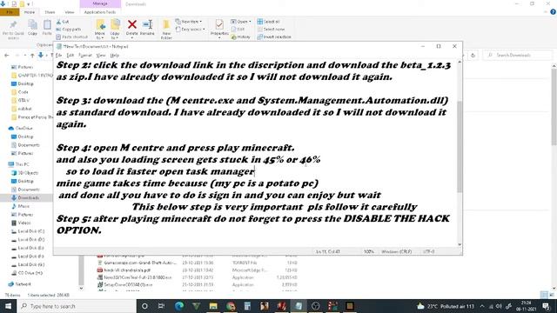Select CD Drive (H:) in navigation pane
Viewport: 557px width, 313px height.
click(27, 273)
